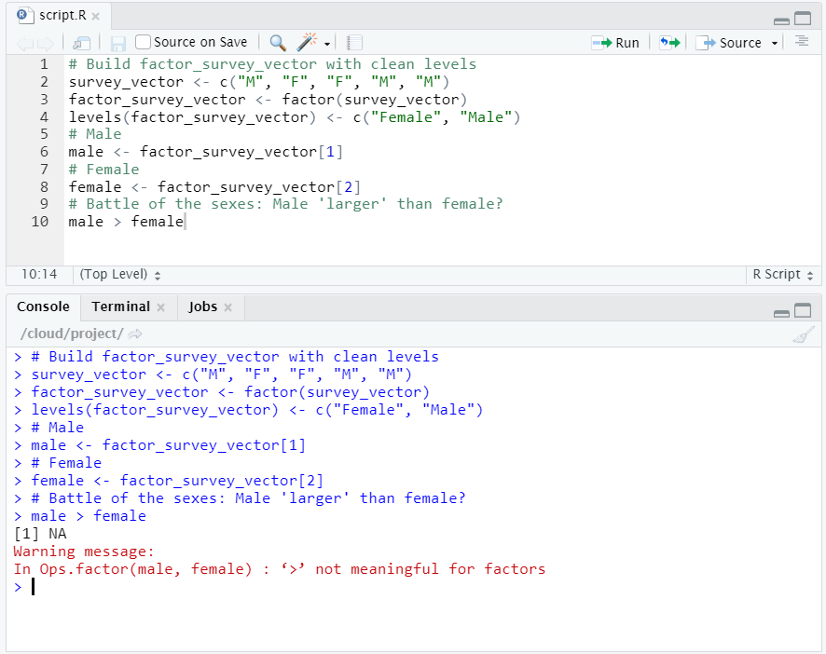Screen dimensions: 826x654
Task: Close the Terminal tab
Action: point(160,307)
